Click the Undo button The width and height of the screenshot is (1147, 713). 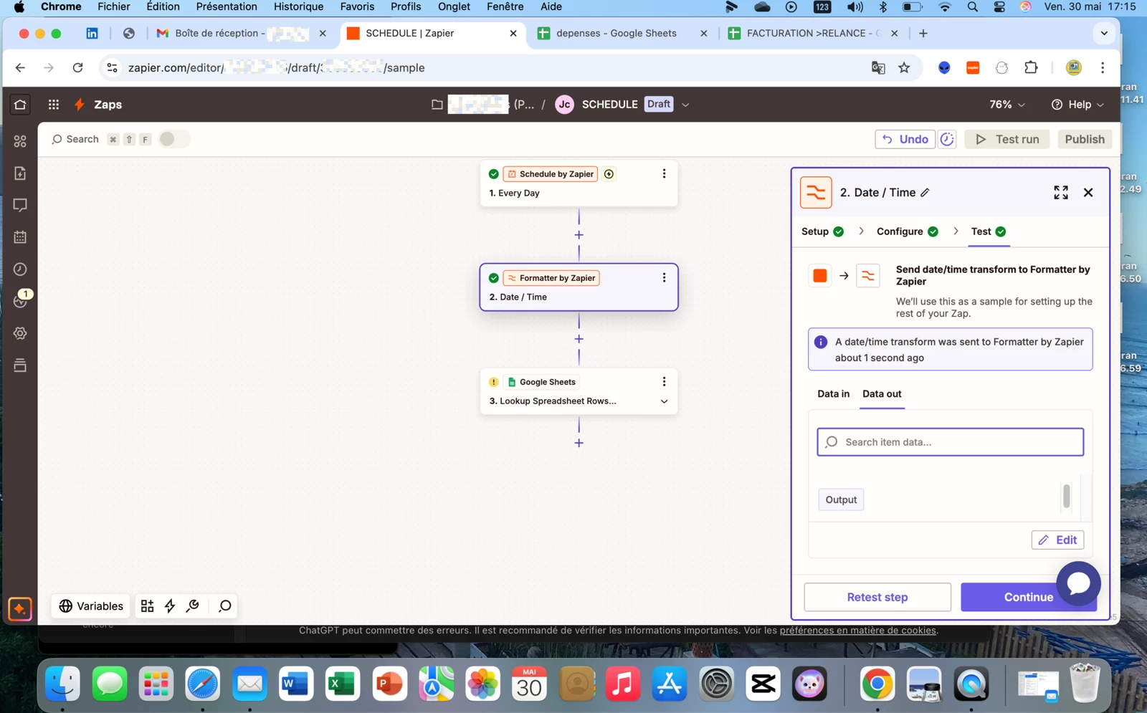[905, 139]
